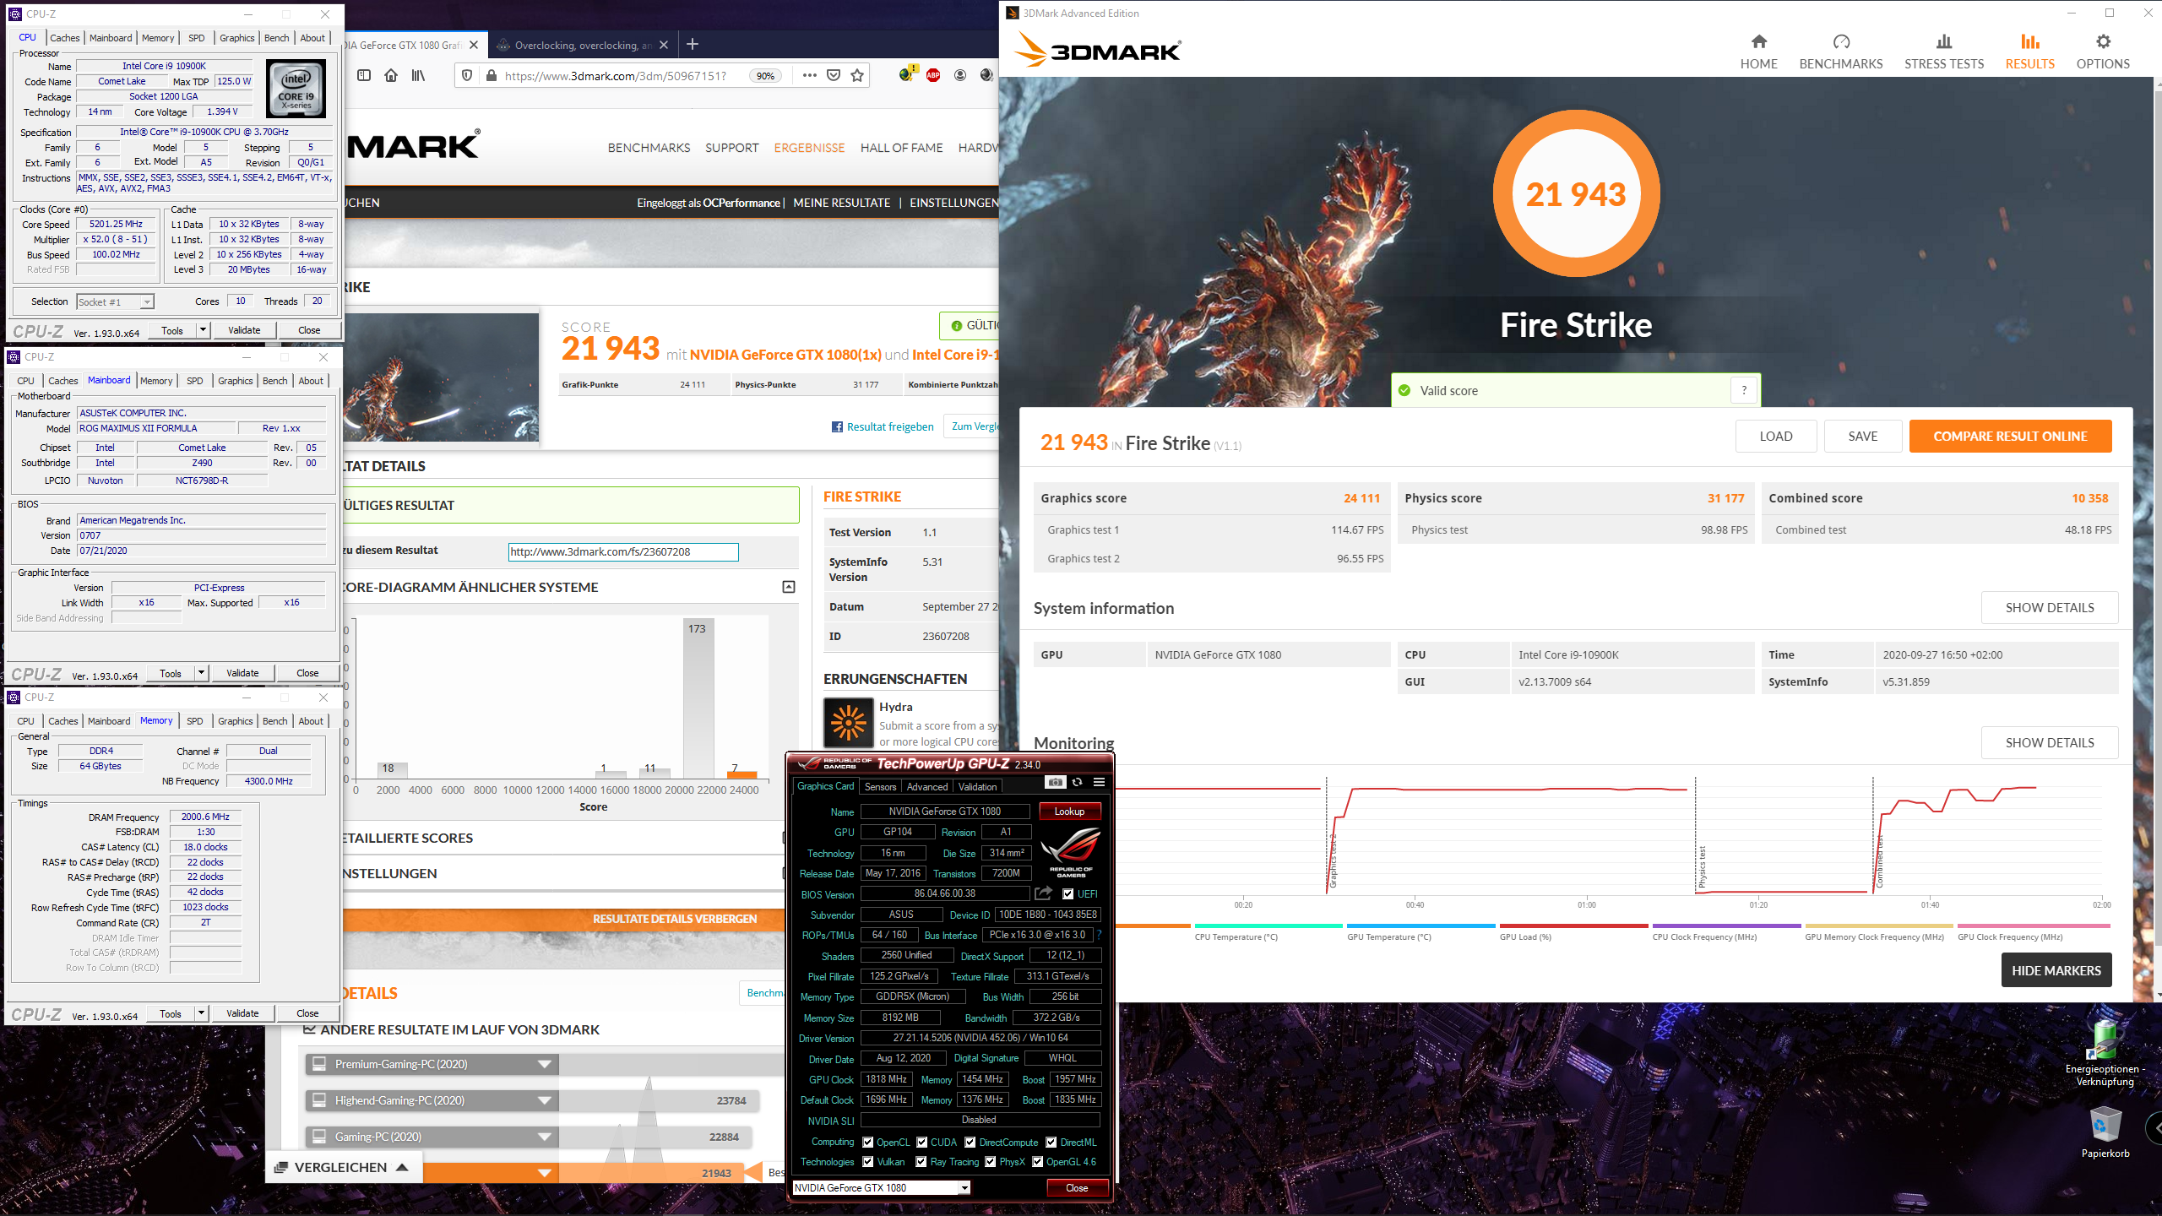
Task: Toggle the Firefox sidebar icon
Action: point(364,75)
